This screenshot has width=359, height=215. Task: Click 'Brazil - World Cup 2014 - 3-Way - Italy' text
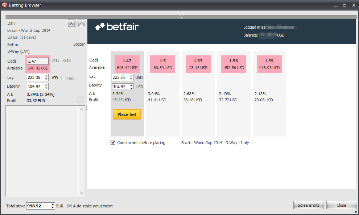tap(215, 143)
